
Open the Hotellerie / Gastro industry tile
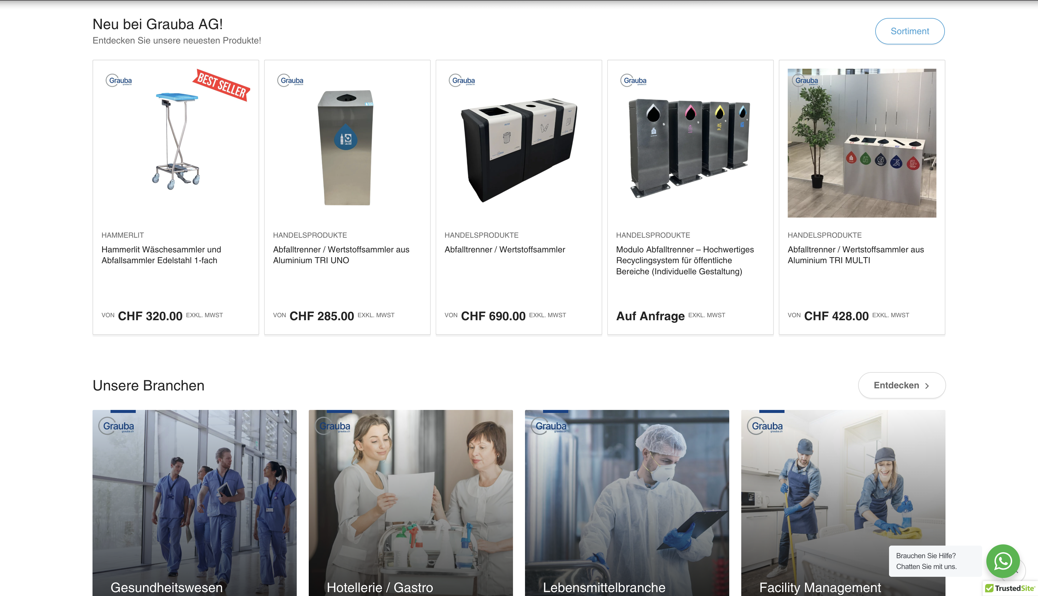click(411, 503)
